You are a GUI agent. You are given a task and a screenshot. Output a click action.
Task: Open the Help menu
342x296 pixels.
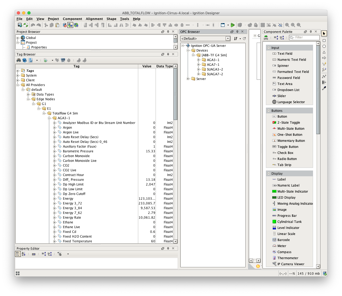(137, 19)
